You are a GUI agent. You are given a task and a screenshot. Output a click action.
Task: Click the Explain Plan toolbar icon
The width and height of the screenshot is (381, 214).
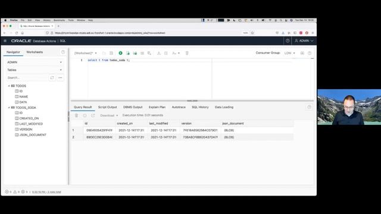pos(135,53)
